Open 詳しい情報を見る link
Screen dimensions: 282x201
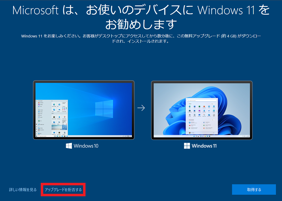pyautogui.click(x=23, y=190)
